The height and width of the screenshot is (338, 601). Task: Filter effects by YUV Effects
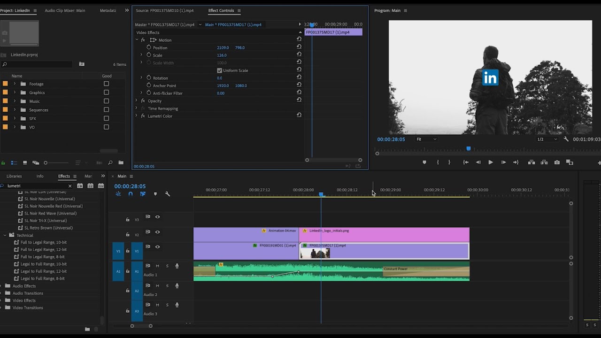[x=101, y=186]
